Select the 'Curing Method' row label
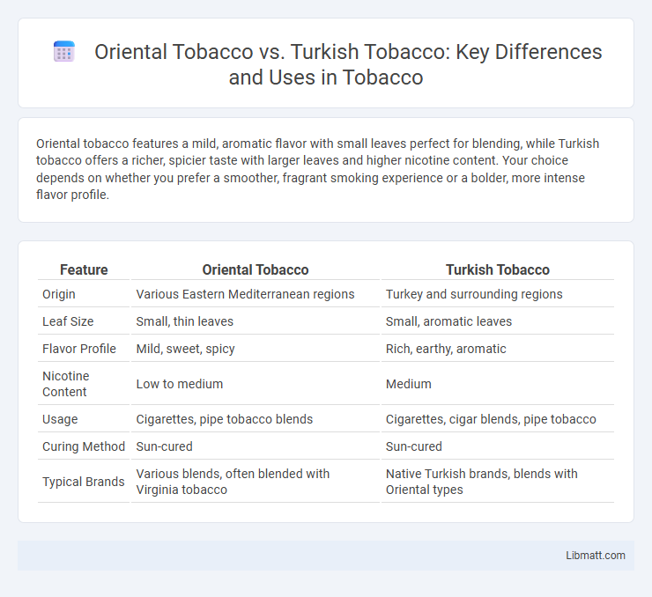This screenshot has width=652, height=597. point(84,446)
